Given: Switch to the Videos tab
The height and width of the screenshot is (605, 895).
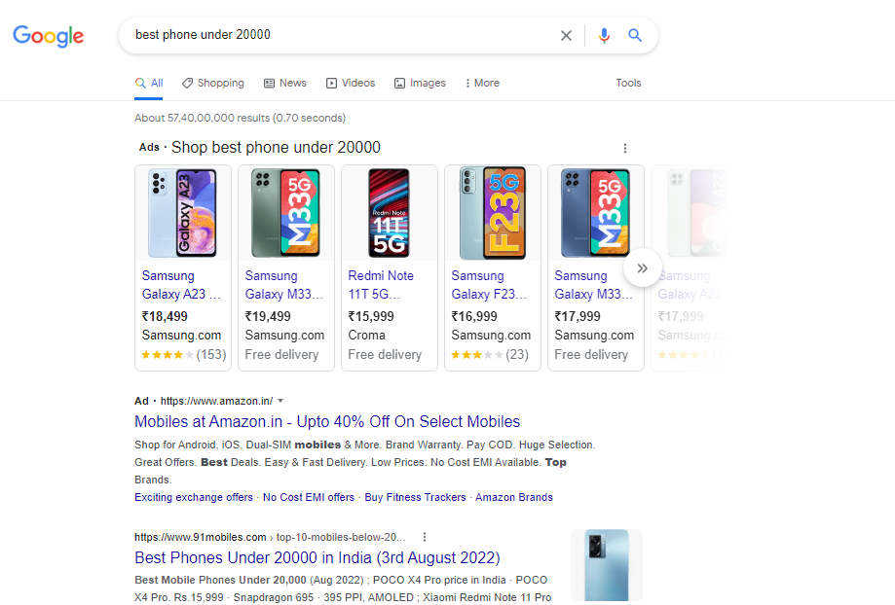Looking at the screenshot, I should (351, 84).
